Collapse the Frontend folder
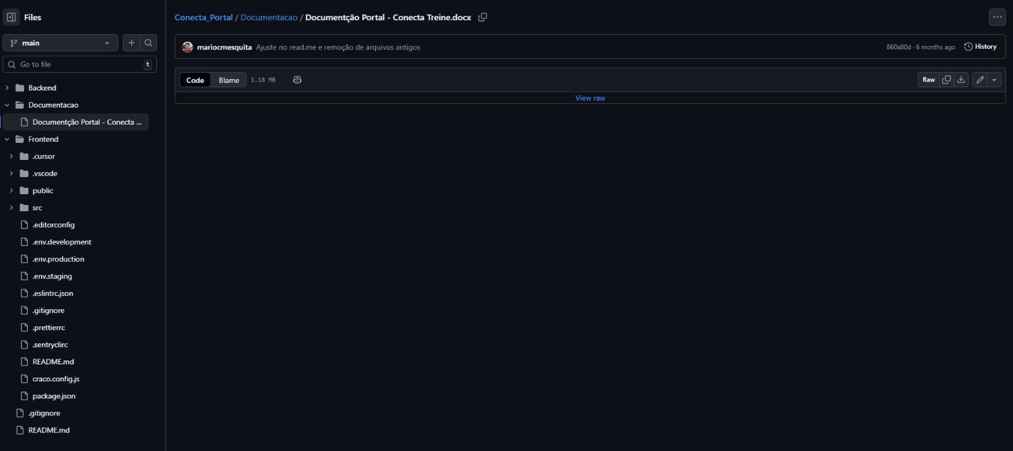 coord(7,139)
